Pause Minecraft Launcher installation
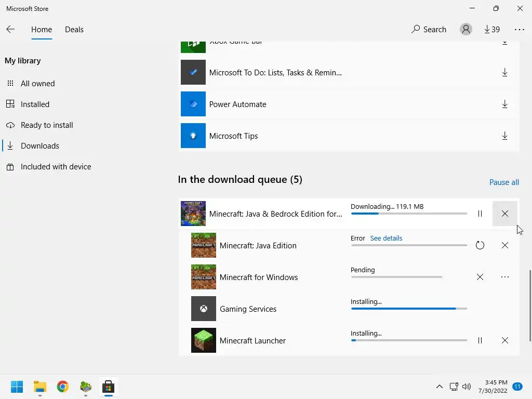Image resolution: width=532 pixels, height=399 pixels. pos(480,340)
